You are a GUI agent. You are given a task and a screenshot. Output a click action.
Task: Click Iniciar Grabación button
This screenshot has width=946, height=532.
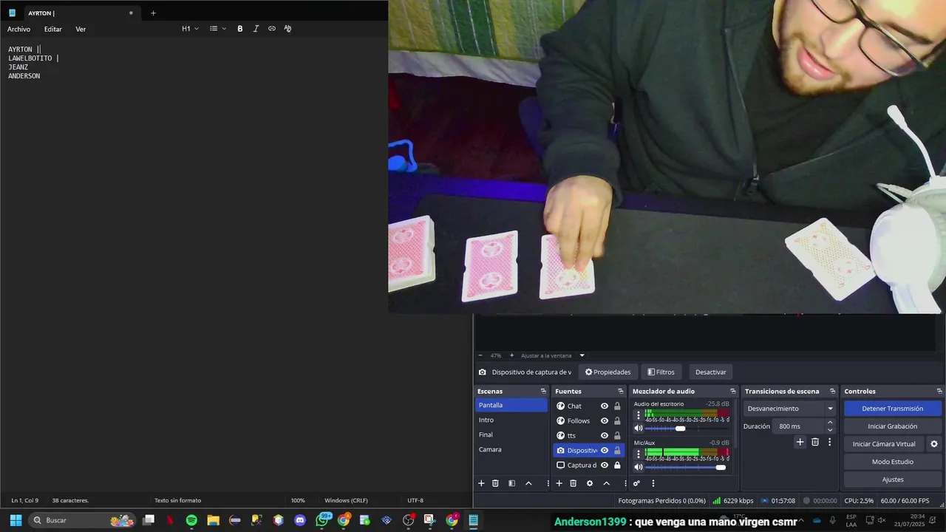(893, 426)
